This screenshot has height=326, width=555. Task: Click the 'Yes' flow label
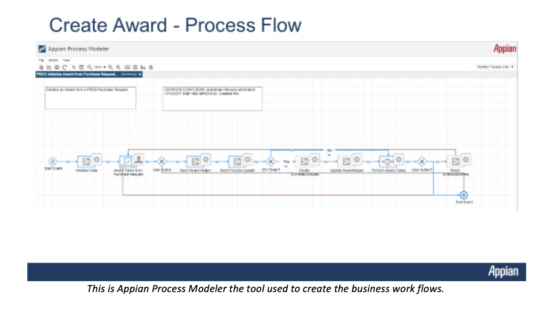[286, 161]
